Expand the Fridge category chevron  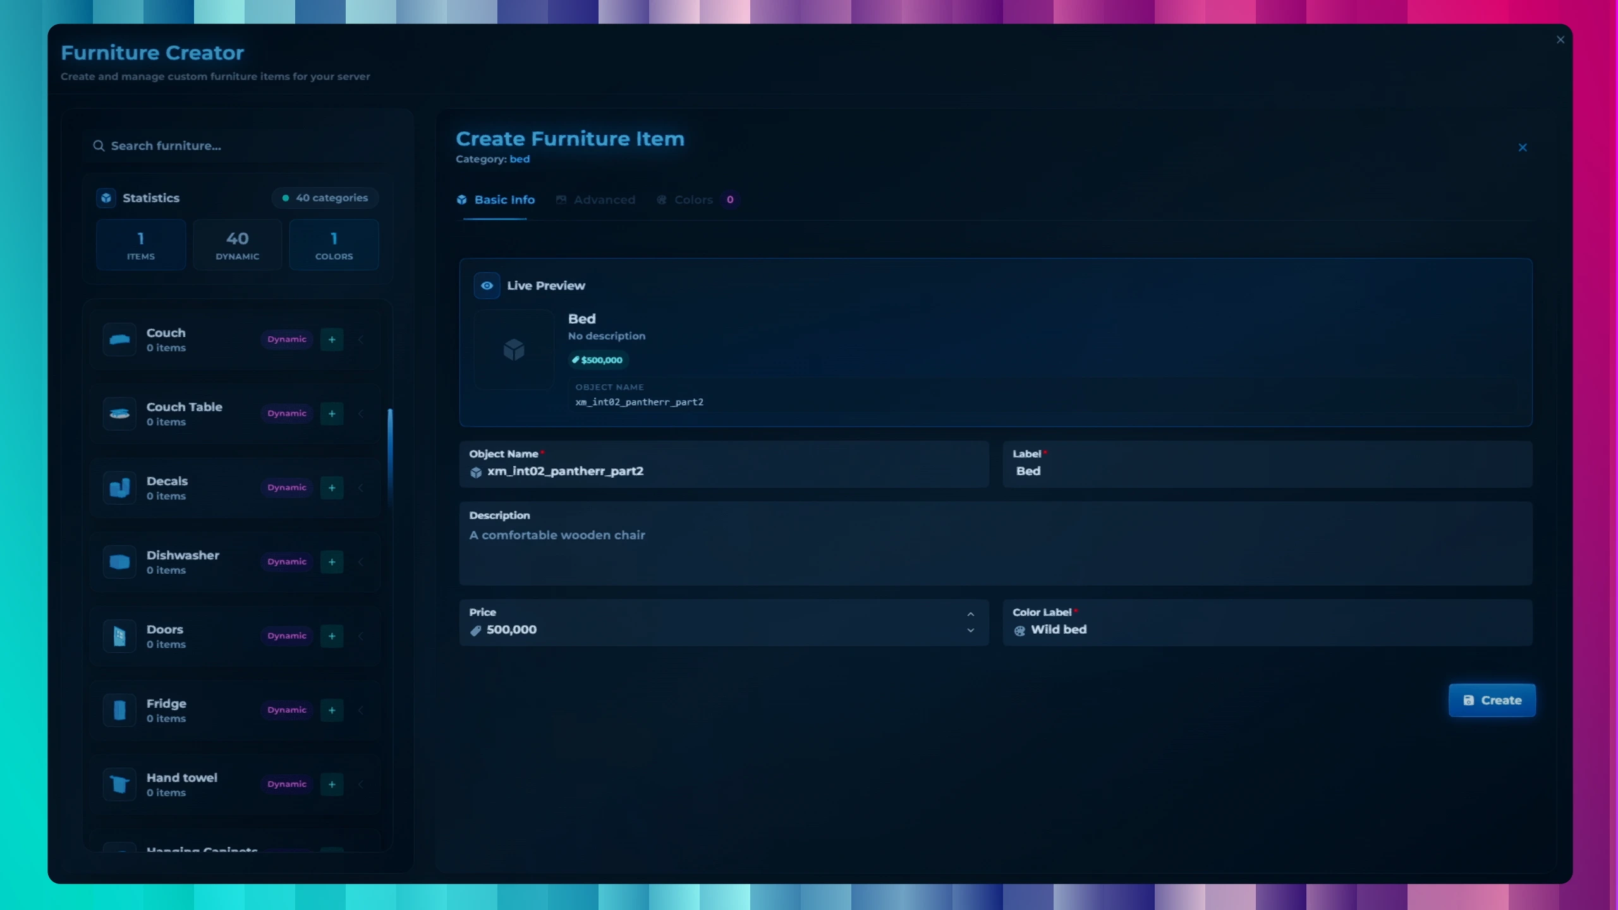[361, 710]
